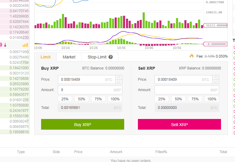Select order book row 0.18421000
The height and width of the screenshot is (162, 235).
coord(15,68)
